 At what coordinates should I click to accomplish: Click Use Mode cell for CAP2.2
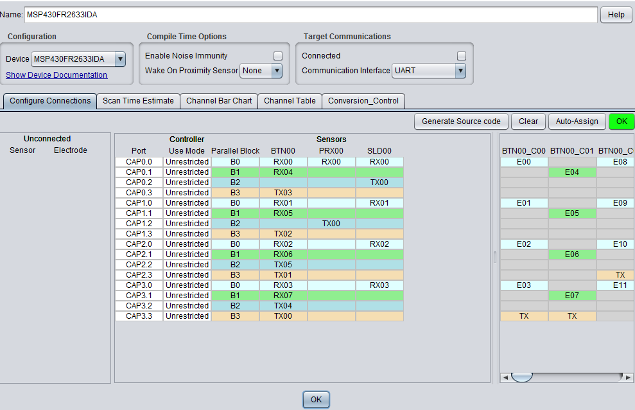tap(187, 265)
